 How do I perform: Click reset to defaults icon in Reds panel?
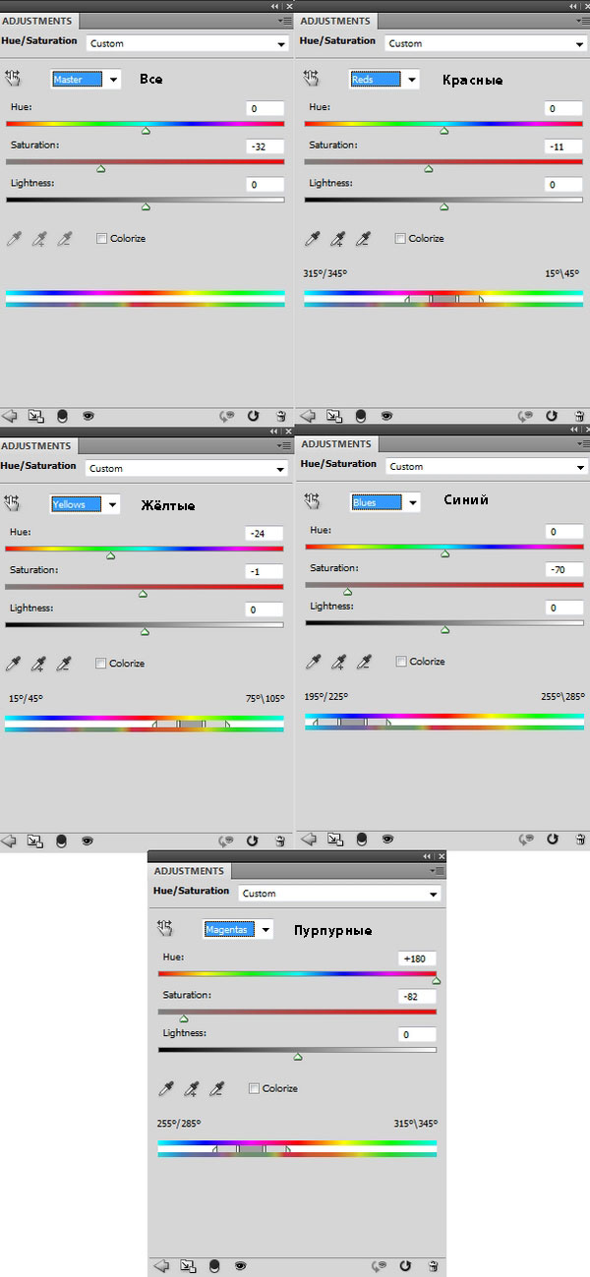[x=551, y=416]
